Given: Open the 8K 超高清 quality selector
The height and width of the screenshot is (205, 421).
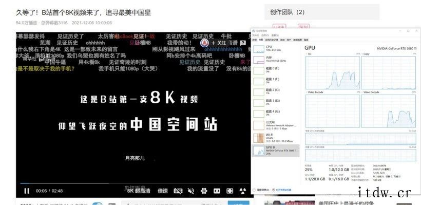Looking at the screenshot, I should (139, 191).
